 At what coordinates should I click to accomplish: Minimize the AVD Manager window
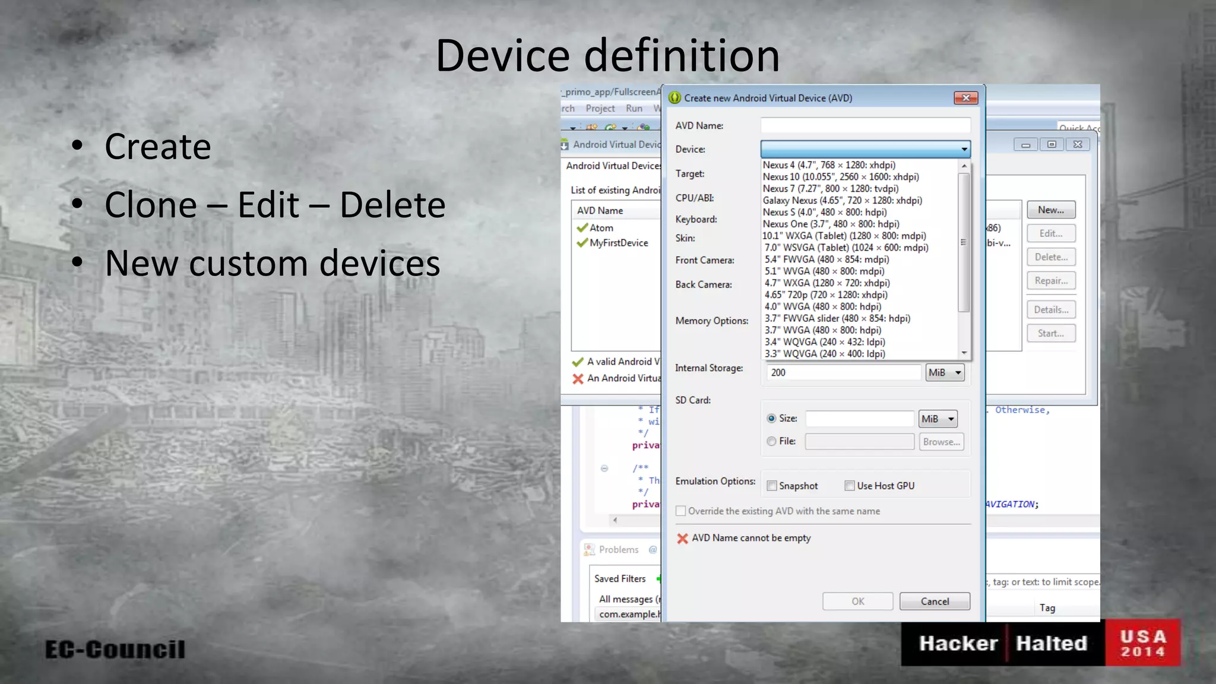coord(1025,144)
